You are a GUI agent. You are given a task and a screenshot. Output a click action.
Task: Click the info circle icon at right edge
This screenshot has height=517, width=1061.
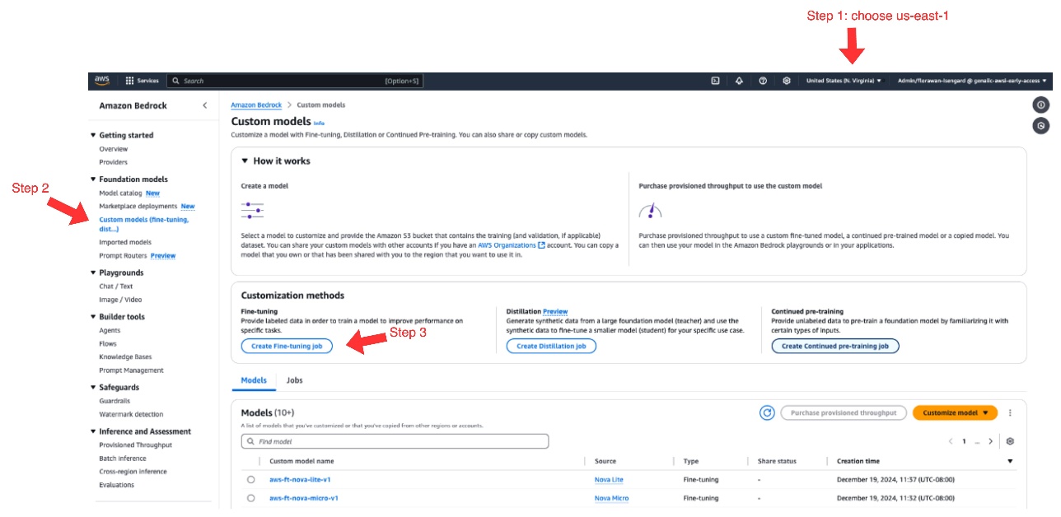click(1041, 105)
